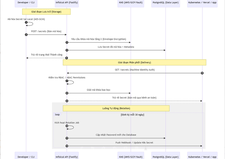Click the step 5 sequence number circle
Screen dimensions: 225x159
click(67, 58)
